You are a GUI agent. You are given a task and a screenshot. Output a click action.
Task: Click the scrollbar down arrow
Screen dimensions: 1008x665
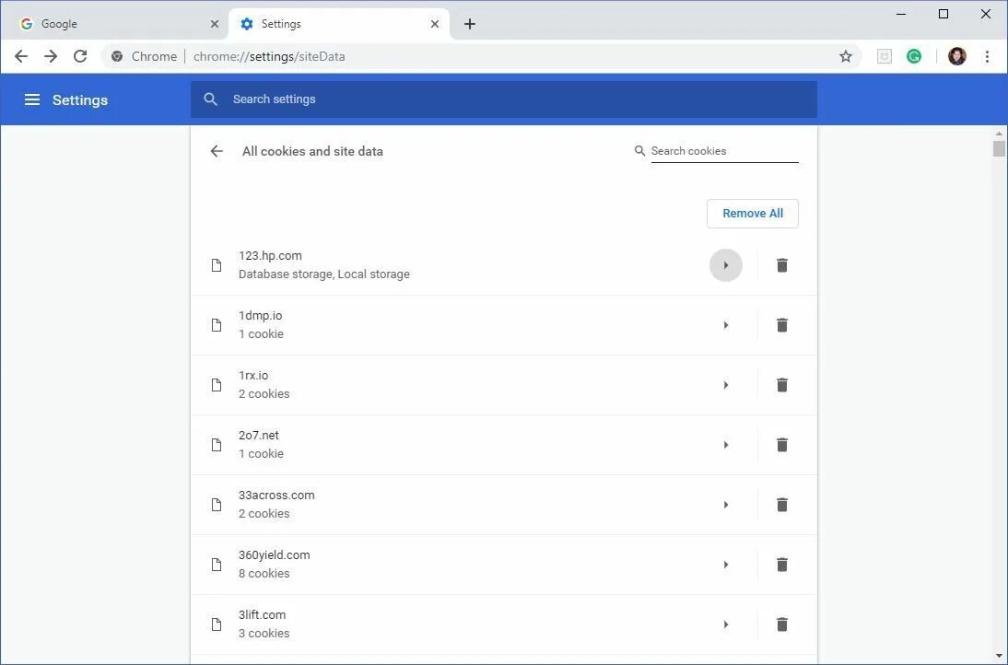pos(999,656)
